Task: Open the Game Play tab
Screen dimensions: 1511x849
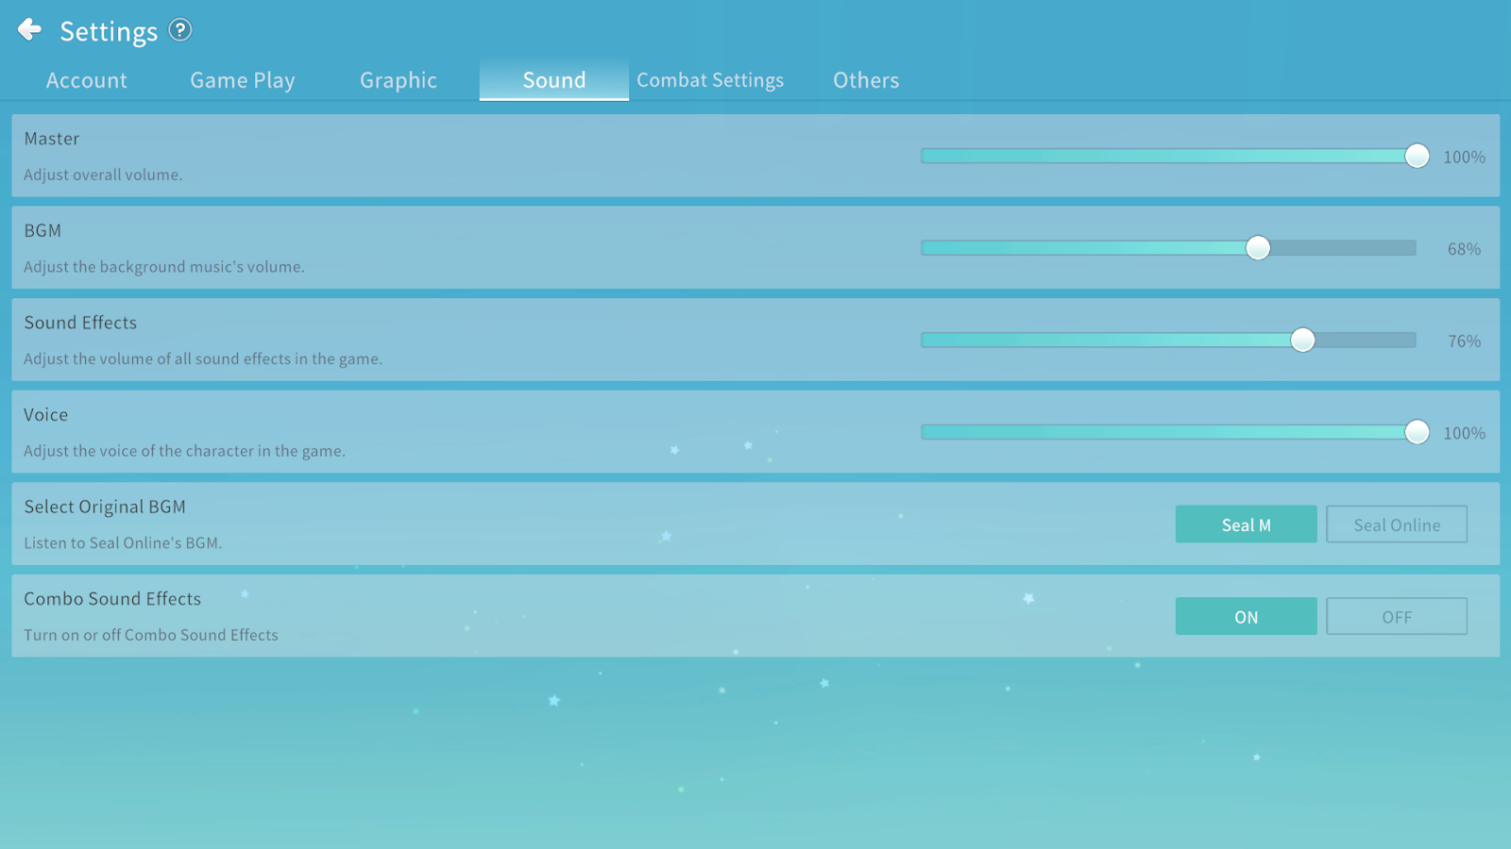Action: (243, 80)
